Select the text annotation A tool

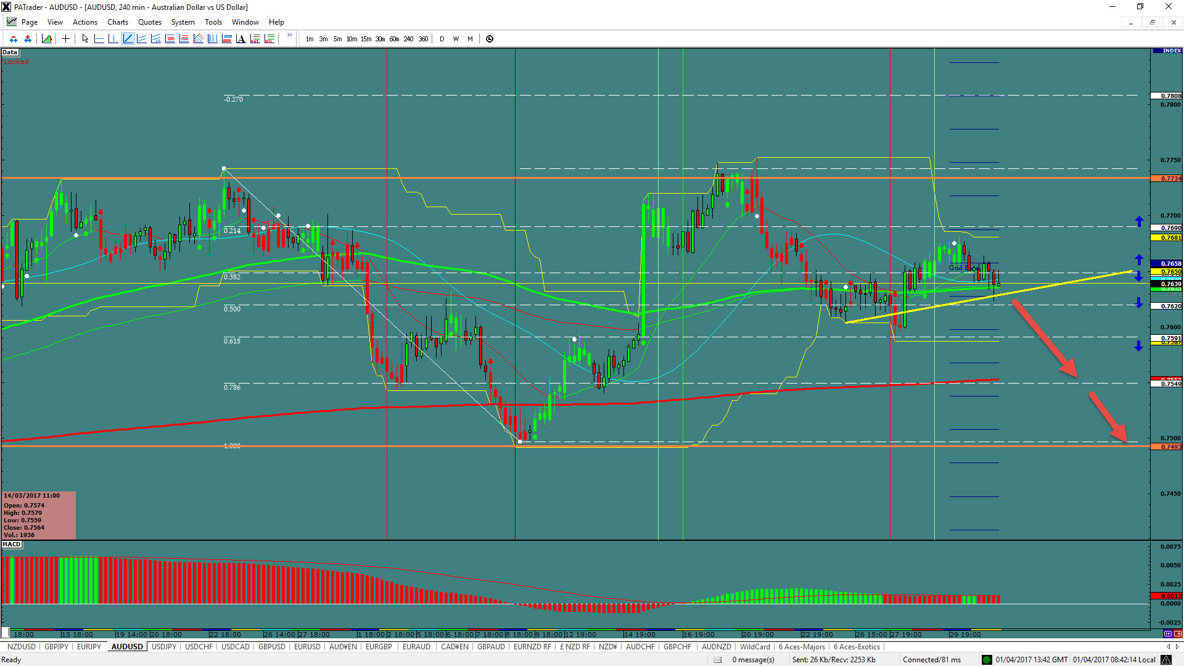tap(241, 39)
